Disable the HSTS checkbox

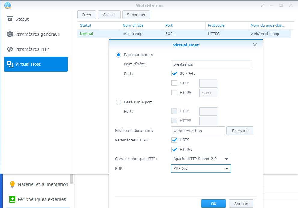pos(174,140)
